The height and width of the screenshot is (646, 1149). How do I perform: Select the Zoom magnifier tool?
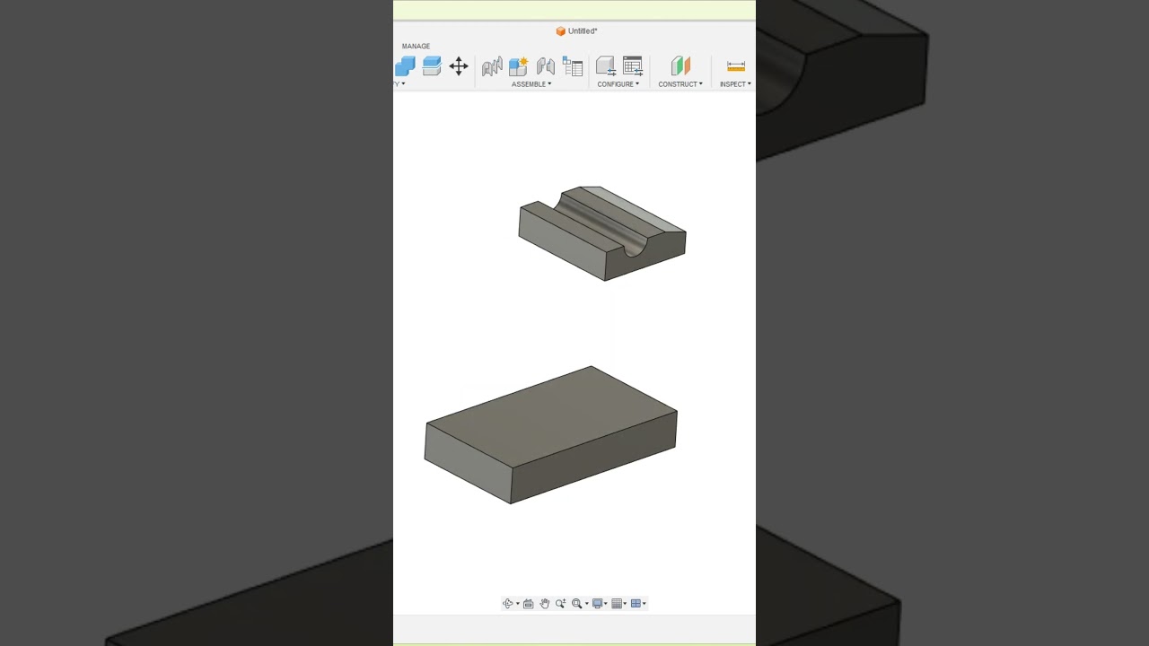tap(561, 604)
